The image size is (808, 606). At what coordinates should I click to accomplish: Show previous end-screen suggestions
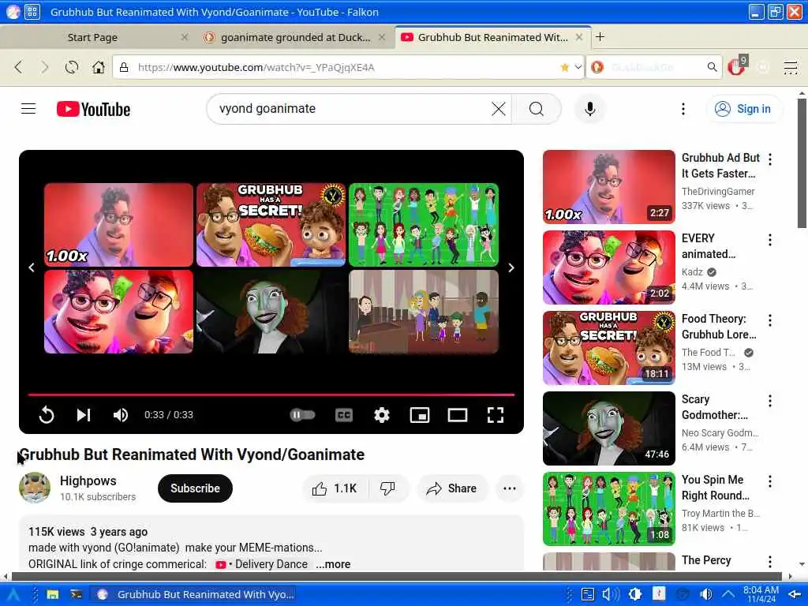[x=32, y=267]
